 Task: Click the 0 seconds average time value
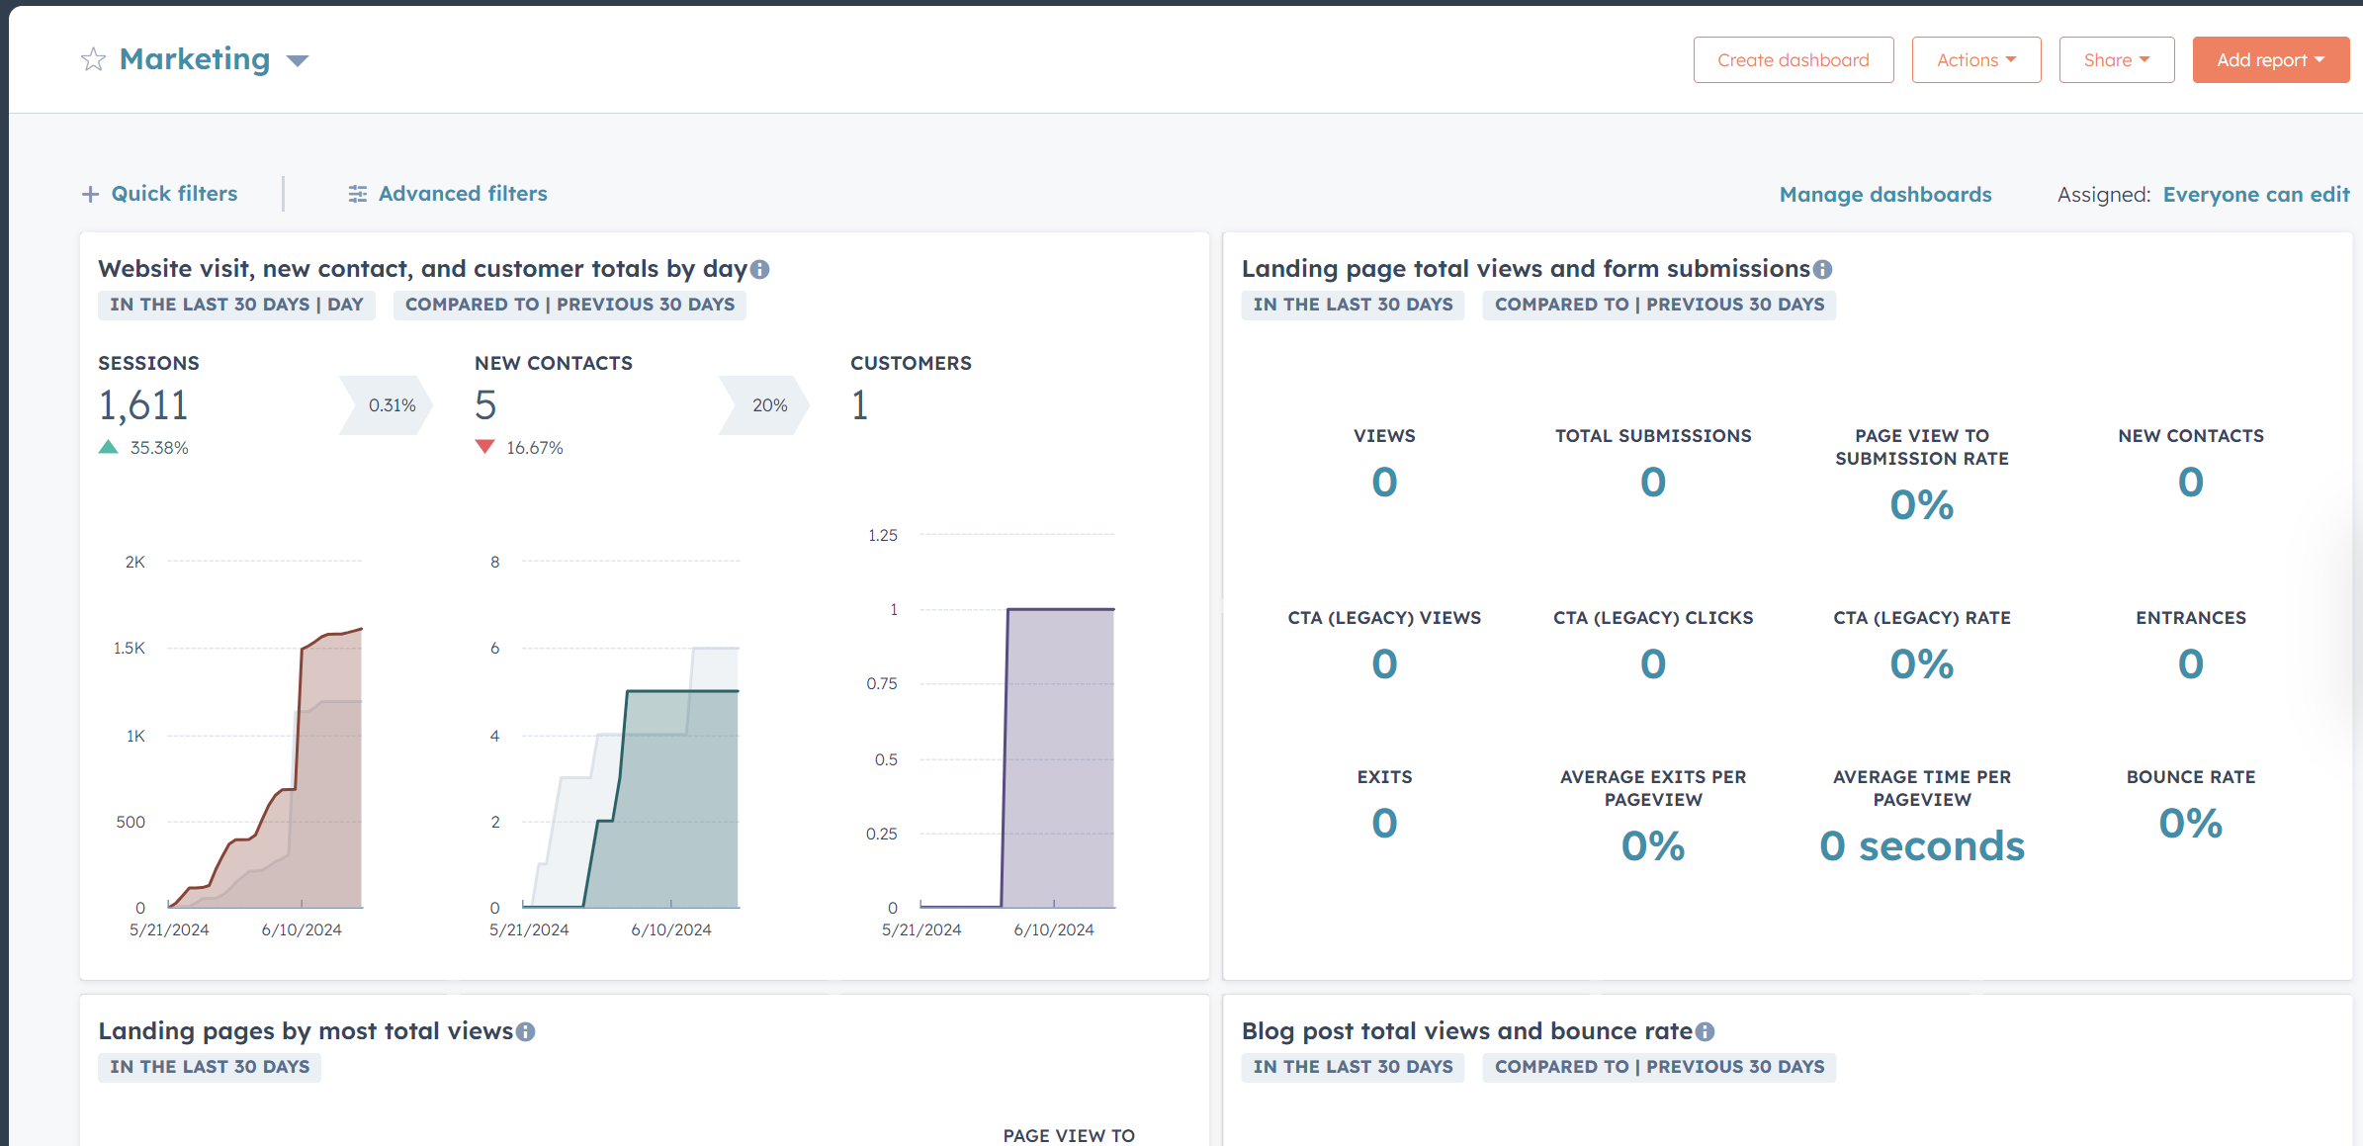click(1922, 846)
